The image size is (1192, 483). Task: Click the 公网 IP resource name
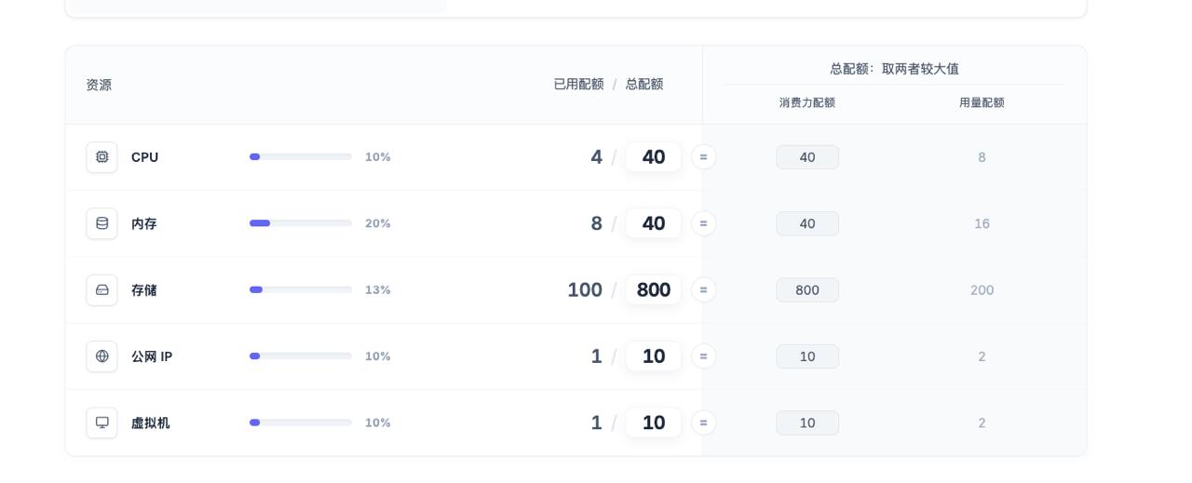click(152, 356)
